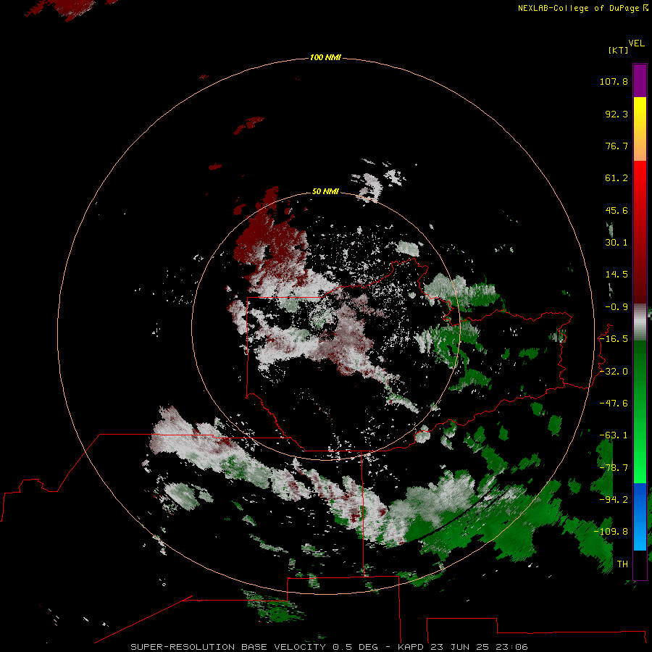
Task: Click the -0.9 value on the velocity scale
Action: tap(617, 307)
